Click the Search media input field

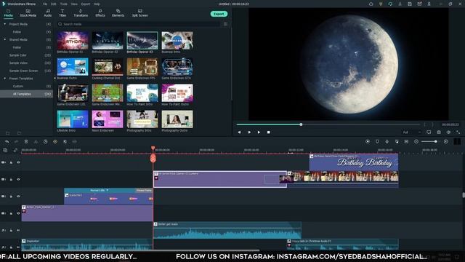139,24
